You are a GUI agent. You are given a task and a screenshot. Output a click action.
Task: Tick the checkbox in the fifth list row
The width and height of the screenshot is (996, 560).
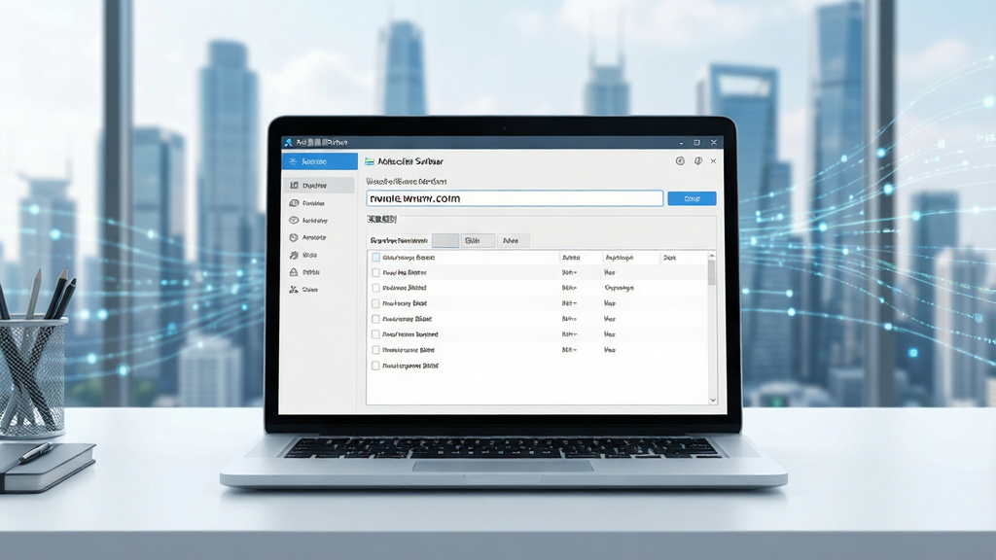376,334
